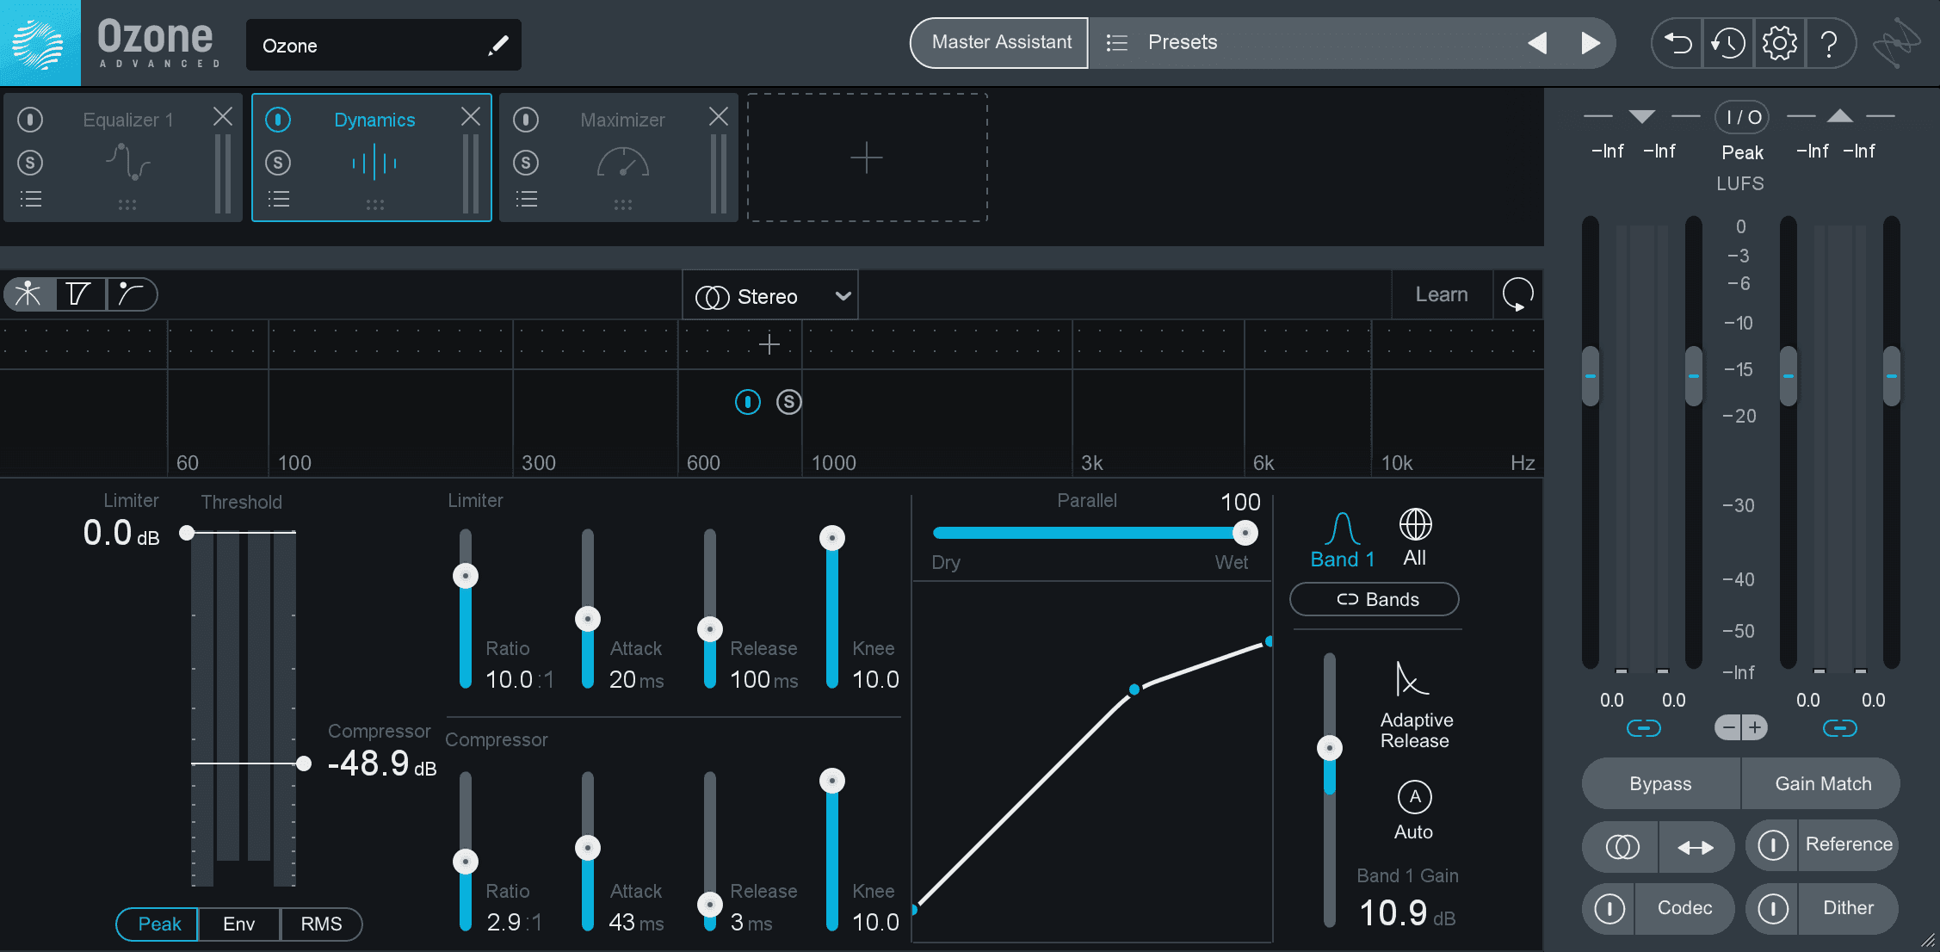Enable Auto gain icon

[1415, 797]
